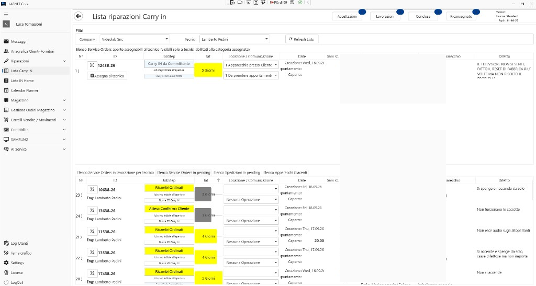The width and height of the screenshot is (536, 286).
Task: Click the accessibility circle icon in top toolbar
Action: click(292, 2)
